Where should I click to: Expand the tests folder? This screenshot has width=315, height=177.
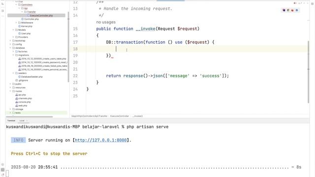coord(10,113)
